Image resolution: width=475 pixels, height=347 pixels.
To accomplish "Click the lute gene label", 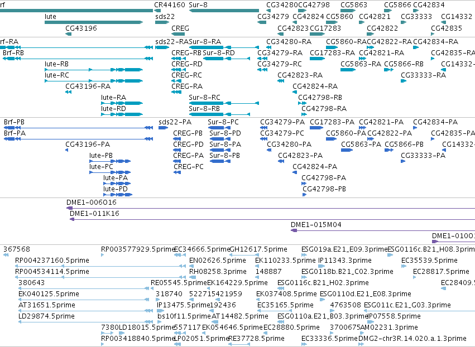I will (50, 16).
